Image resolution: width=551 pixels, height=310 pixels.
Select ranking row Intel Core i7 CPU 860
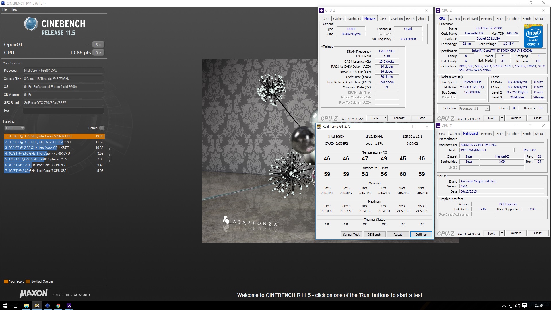(54, 171)
